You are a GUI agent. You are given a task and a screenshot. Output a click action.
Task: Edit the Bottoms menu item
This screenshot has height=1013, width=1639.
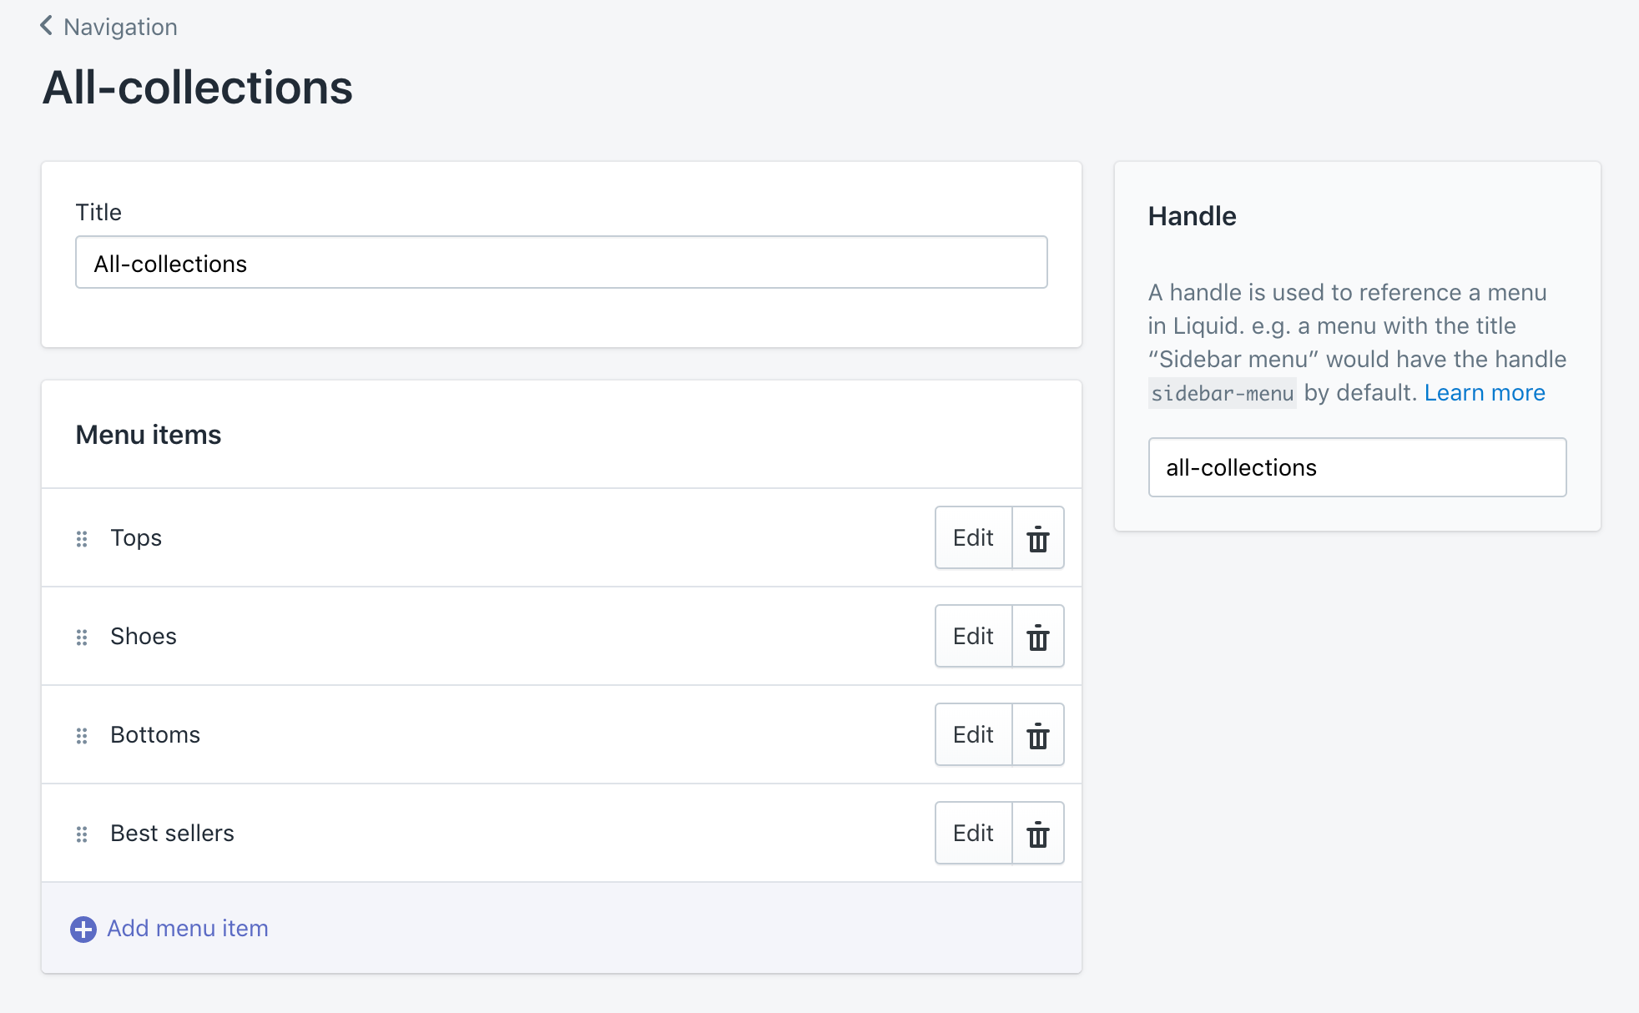(x=972, y=734)
